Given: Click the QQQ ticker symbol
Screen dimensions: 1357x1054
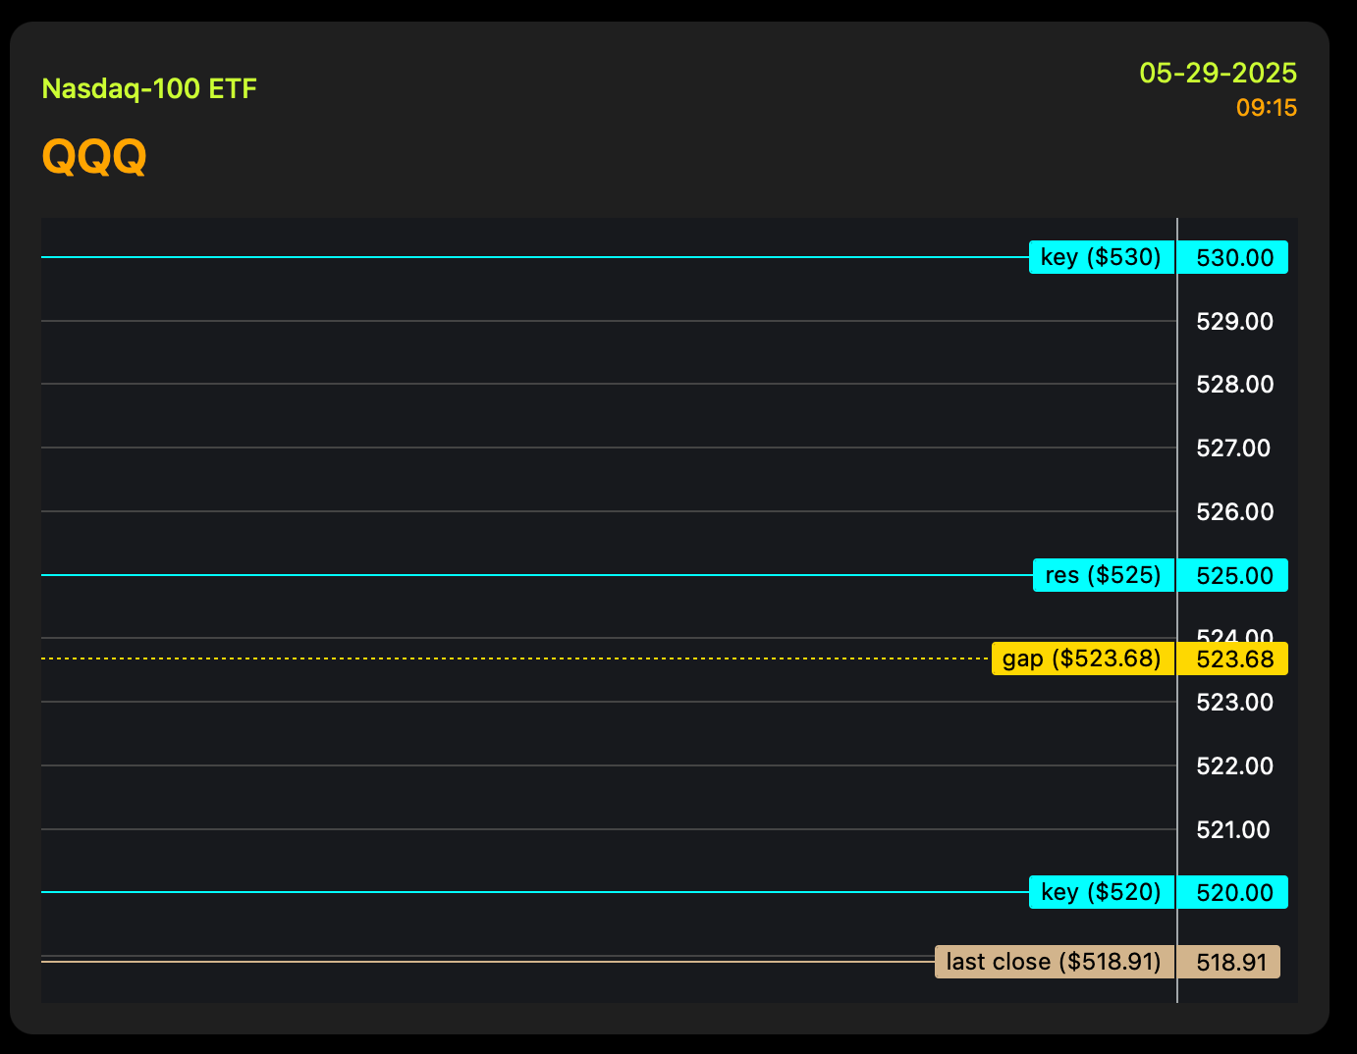Looking at the screenshot, I should [x=94, y=156].
